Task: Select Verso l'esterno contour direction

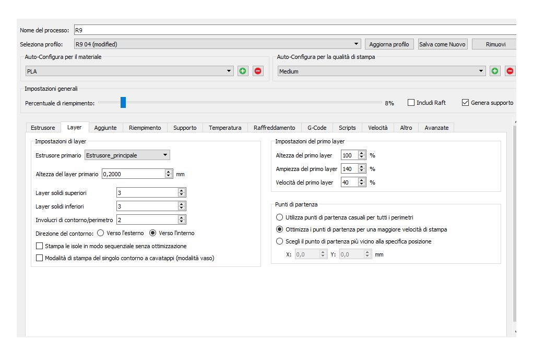Action: (101, 233)
